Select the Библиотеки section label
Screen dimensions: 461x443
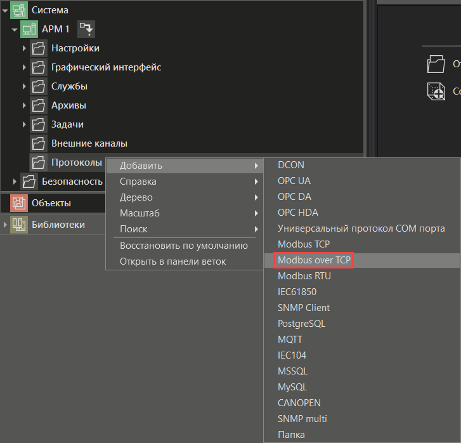click(58, 225)
